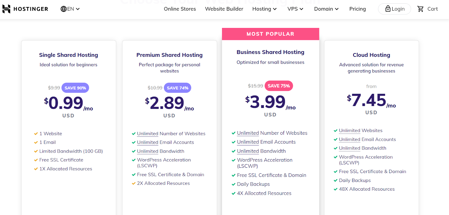Click the Hostinger logo icon

click(x=6, y=9)
